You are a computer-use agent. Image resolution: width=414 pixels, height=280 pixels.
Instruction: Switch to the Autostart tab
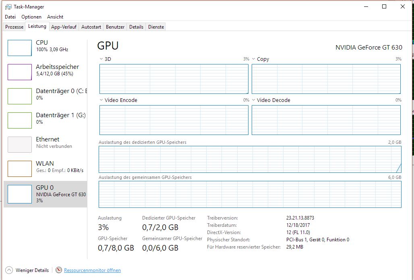point(91,27)
